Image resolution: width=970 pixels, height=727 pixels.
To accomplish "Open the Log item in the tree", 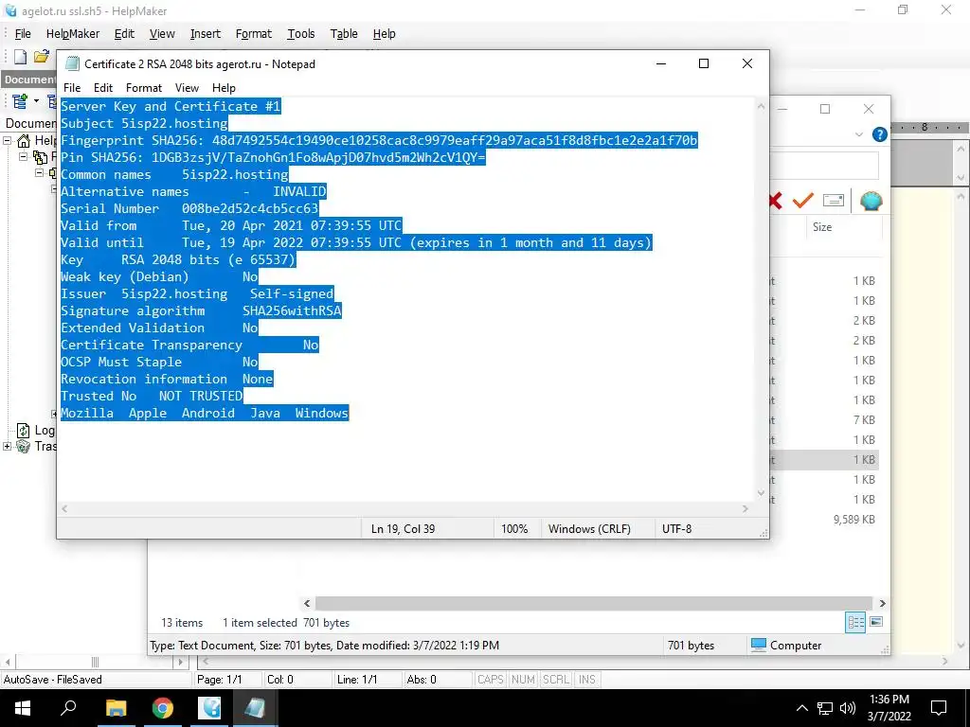I will (x=35, y=431).
